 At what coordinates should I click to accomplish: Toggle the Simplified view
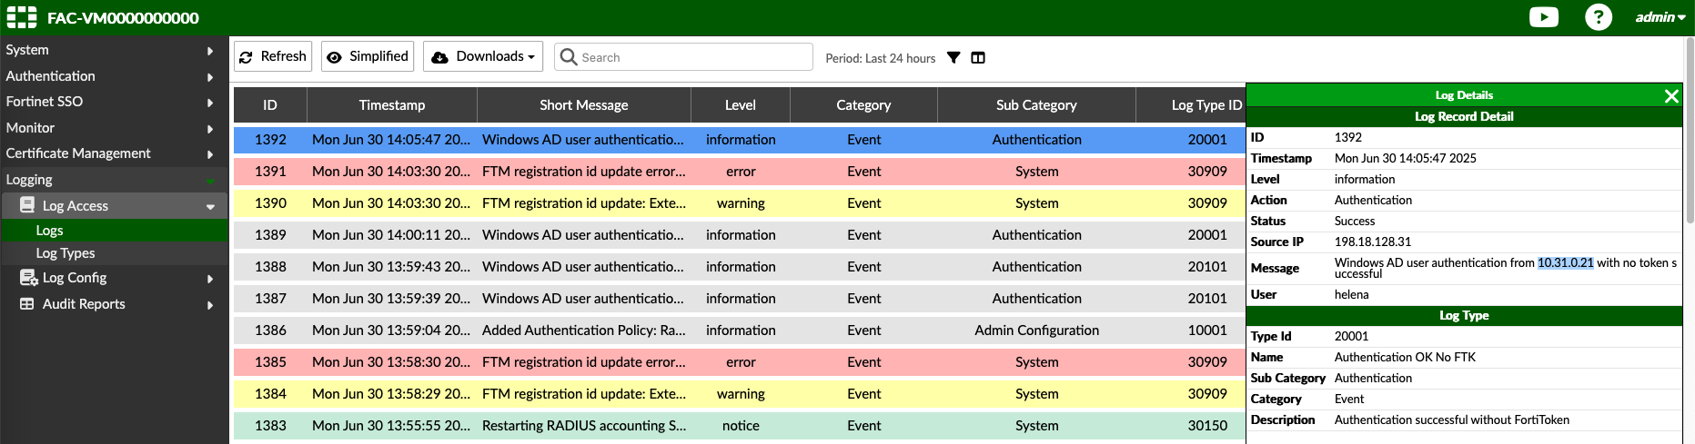pos(368,56)
